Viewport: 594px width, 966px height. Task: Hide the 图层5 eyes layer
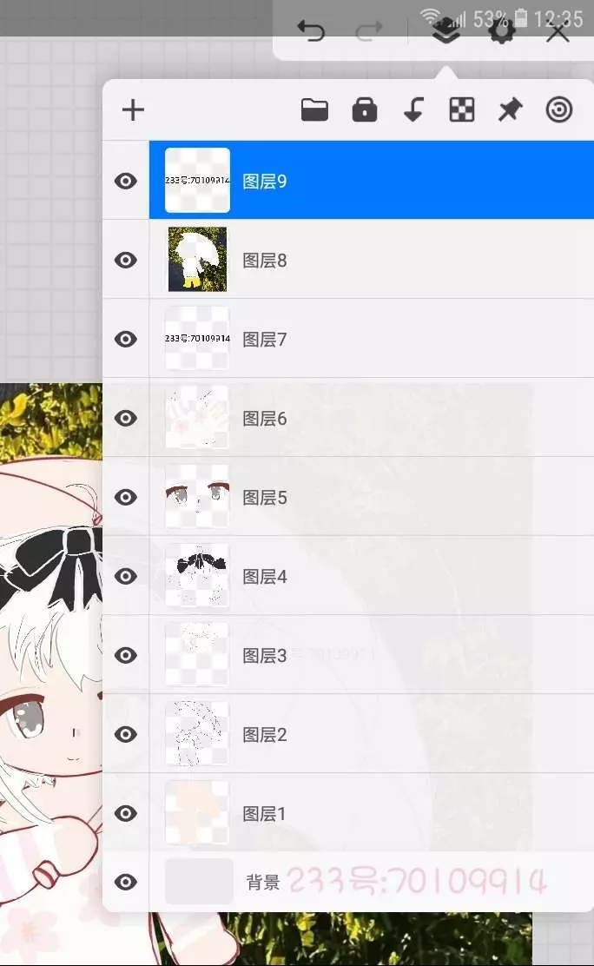126,497
